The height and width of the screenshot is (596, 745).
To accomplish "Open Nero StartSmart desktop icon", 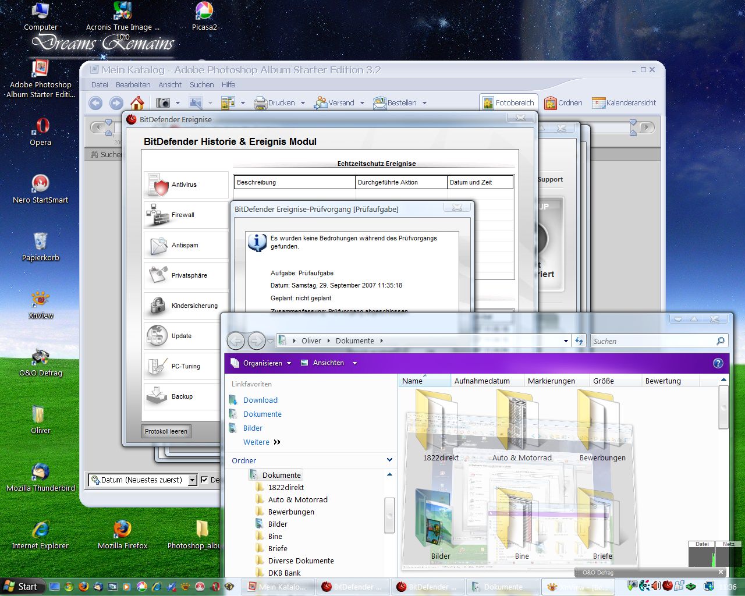I will [41, 189].
